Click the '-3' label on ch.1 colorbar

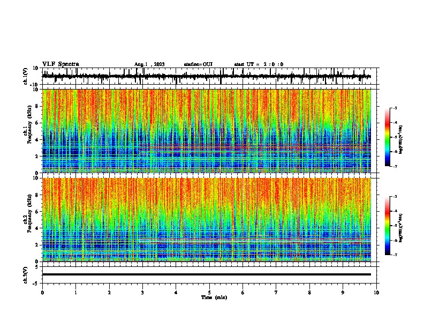[x=395, y=108]
